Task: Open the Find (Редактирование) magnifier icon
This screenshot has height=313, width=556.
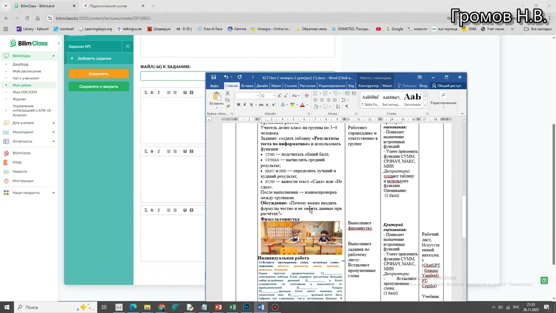Action: 443,95
